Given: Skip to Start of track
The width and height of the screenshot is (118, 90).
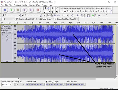Looking at the screenshot, I should [24, 10].
